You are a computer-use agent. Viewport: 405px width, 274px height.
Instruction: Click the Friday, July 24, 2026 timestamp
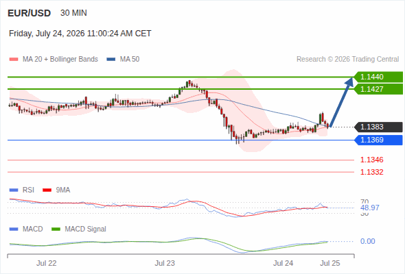tap(80, 34)
